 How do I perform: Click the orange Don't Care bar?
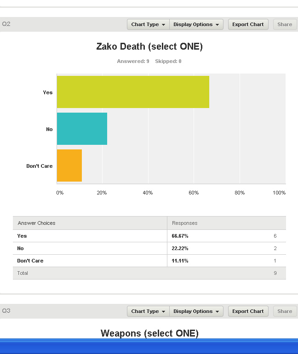coord(69,166)
